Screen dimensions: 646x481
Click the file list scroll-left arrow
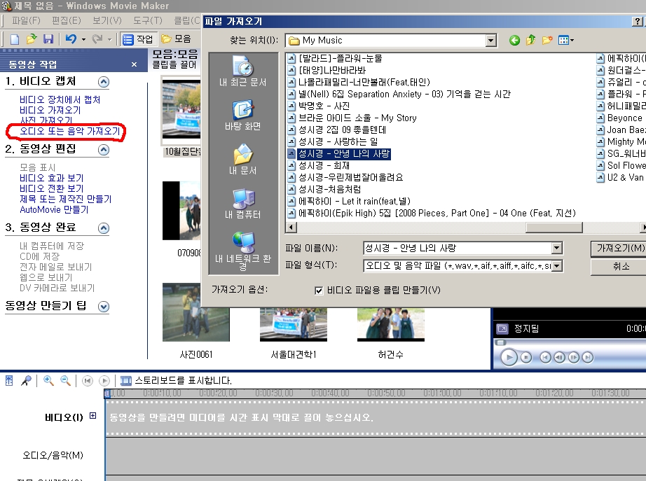pos(291,228)
